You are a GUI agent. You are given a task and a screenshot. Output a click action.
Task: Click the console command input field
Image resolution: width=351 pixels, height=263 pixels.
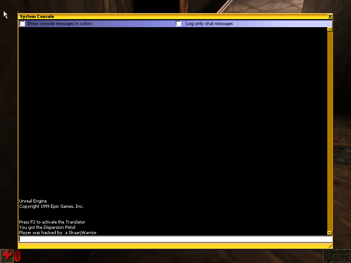(x=175, y=239)
